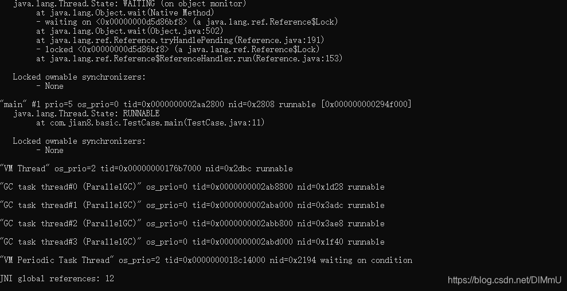Click the blog.csdn.net/DIMmU watermark link

tap(505, 280)
